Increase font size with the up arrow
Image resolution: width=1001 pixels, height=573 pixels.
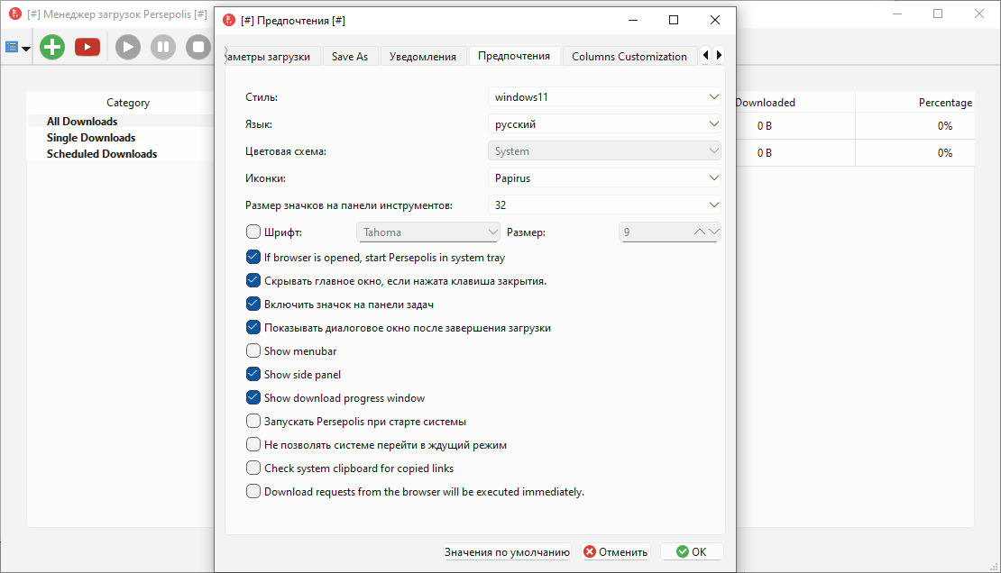(700, 232)
